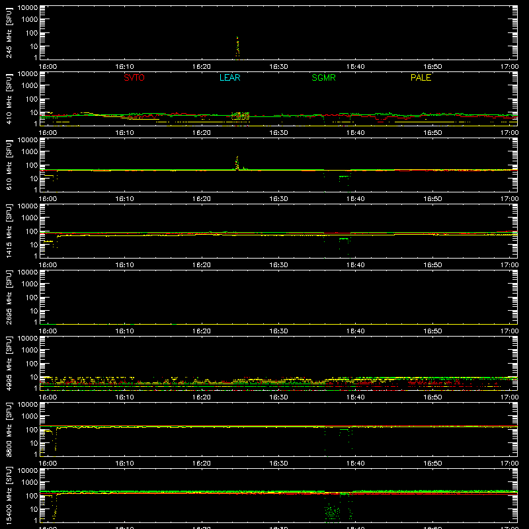Click the green SGMR legend label

click(323, 77)
